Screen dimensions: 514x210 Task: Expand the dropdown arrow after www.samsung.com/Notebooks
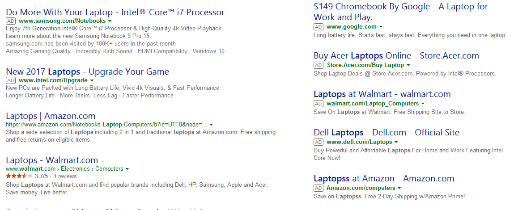110,21
